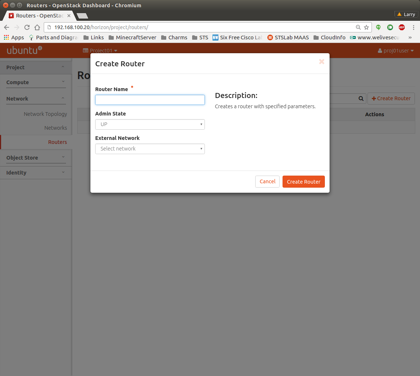Expand the Identity sidebar section
The image size is (420, 376).
coord(36,173)
